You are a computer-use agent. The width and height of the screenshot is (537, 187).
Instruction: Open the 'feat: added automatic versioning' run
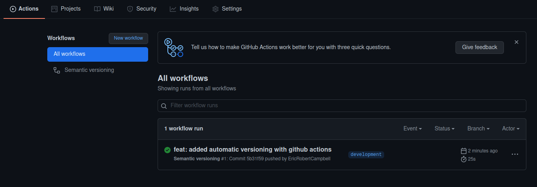click(253, 149)
